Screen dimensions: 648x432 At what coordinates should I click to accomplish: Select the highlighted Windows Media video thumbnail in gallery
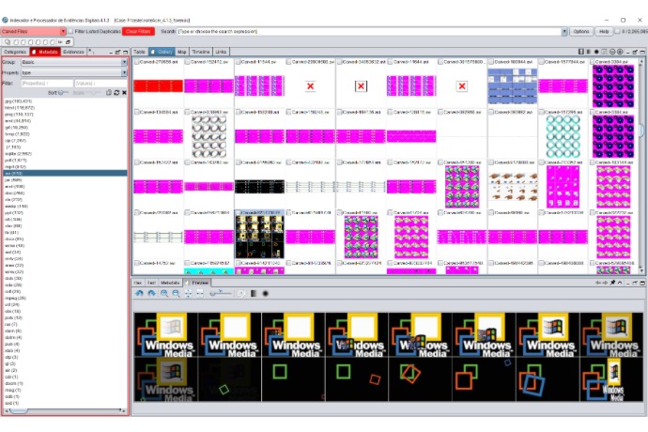tap(259, 237)
